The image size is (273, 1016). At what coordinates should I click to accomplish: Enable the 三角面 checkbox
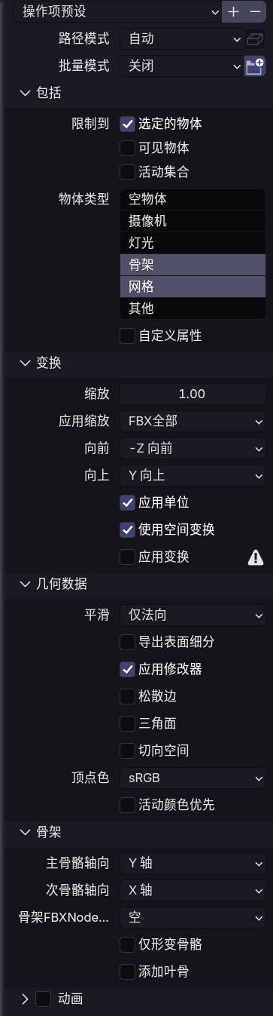coord(127,723)
